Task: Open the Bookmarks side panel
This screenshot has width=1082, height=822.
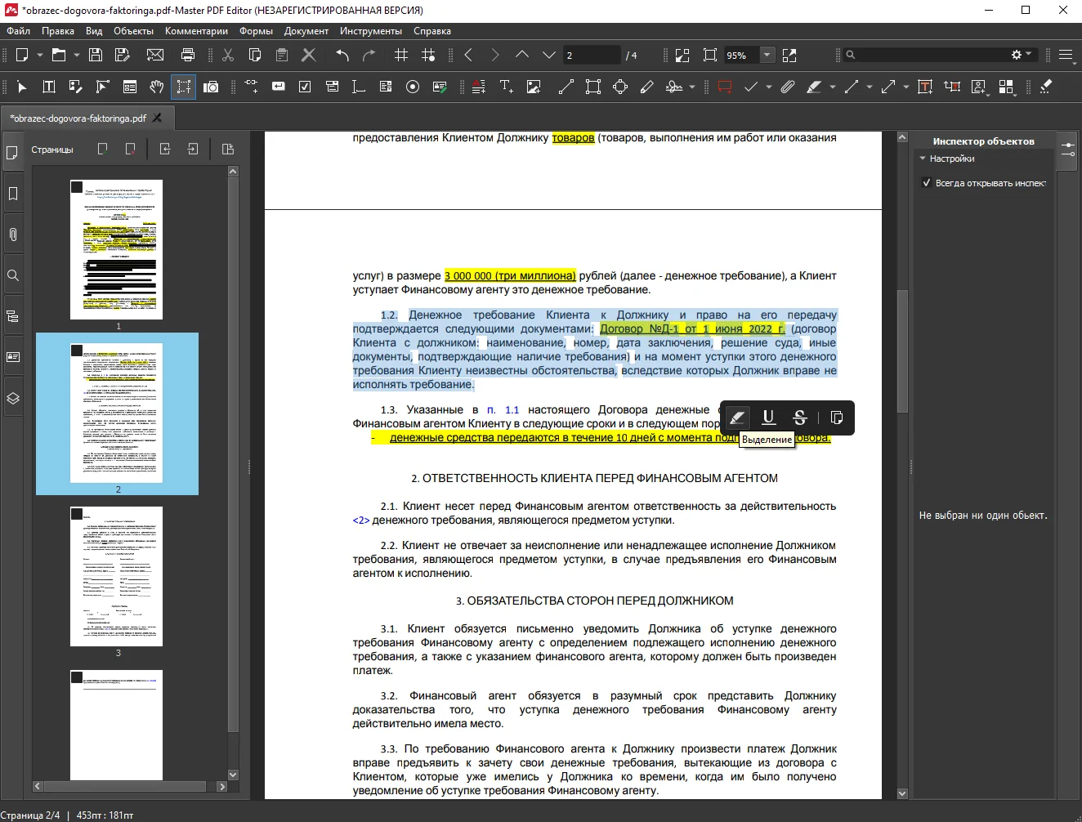Action: 13,194
